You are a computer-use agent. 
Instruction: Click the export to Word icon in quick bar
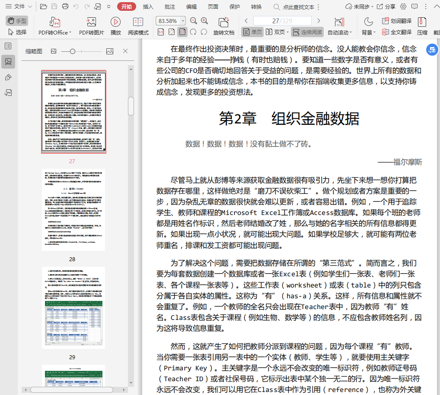[x=98, y=6]
